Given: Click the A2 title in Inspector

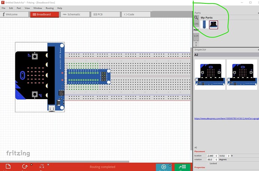Looking at the screenshot, I should click(x=196, y=55).
